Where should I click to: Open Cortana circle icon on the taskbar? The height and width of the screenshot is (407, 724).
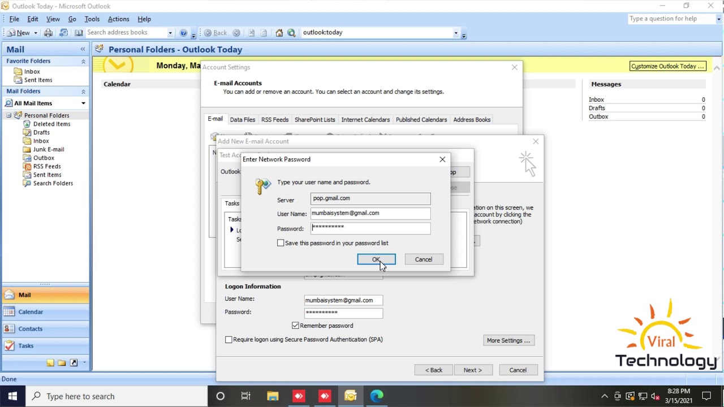click(221, 396)
